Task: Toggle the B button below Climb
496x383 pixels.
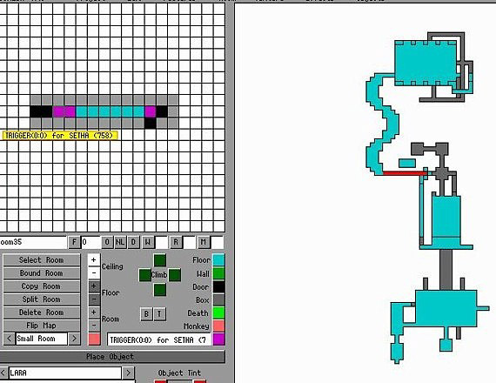Action: tap(146, 314)
